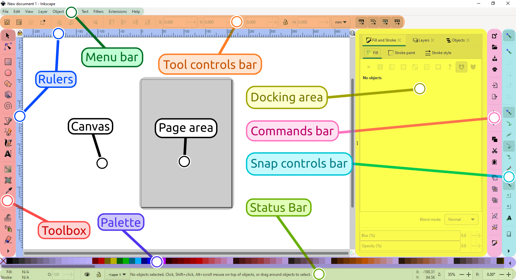The height and width of the screenshot is (280, 516).
Task: Pick the red swatch in palette
Action: click(101, 261)
